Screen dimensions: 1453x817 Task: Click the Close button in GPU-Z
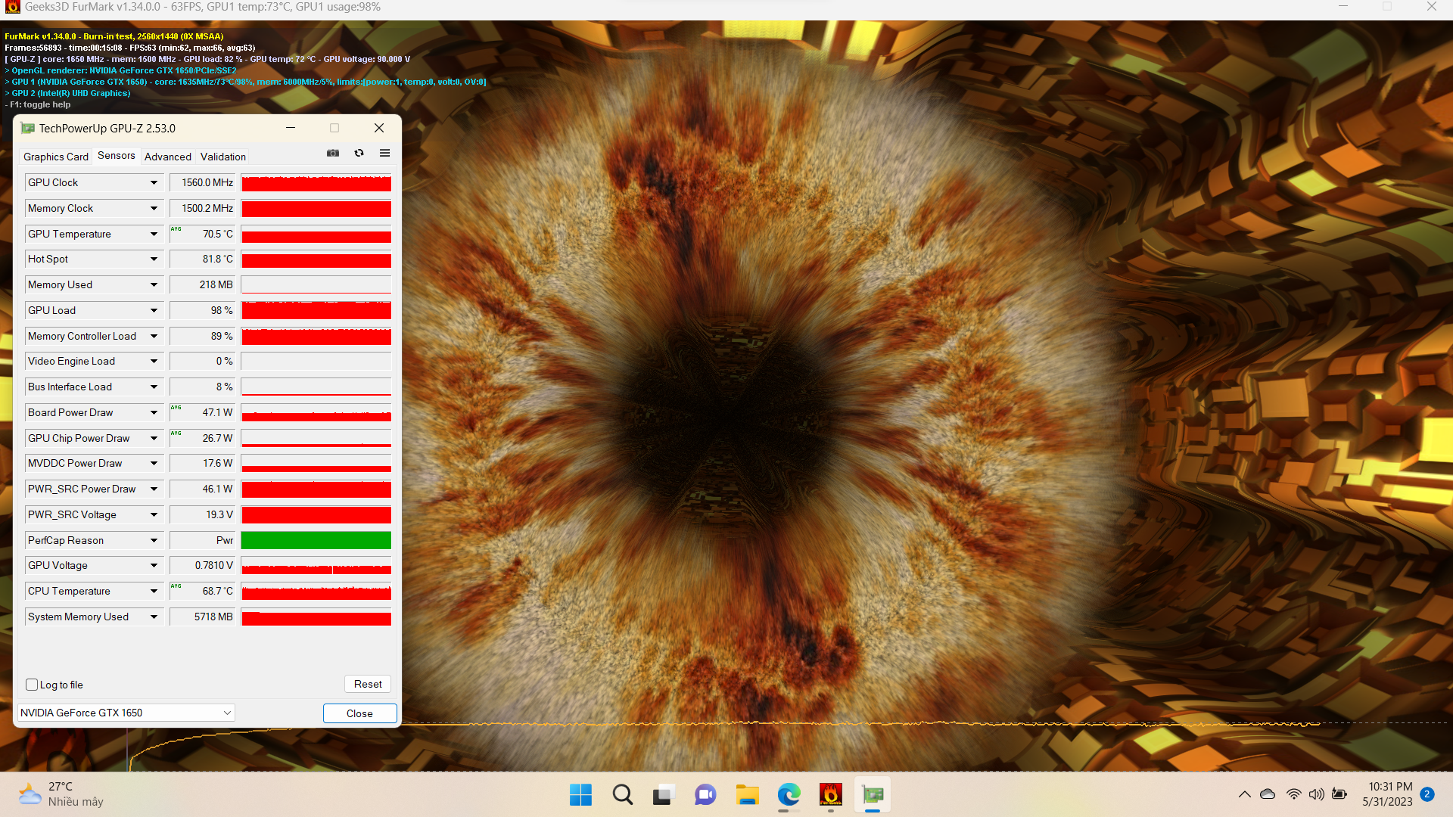pyautogui.click(x=359, y=713)
